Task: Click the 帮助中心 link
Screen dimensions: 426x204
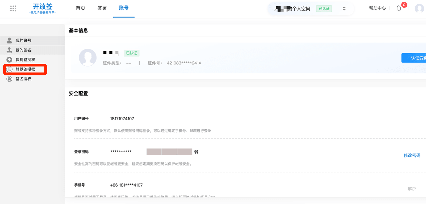Action: [x=377, y=8]
